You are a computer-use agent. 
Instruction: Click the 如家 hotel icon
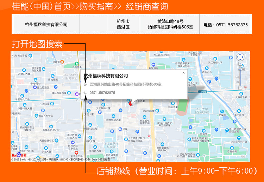pyautogui.click(x=120, y=129)
